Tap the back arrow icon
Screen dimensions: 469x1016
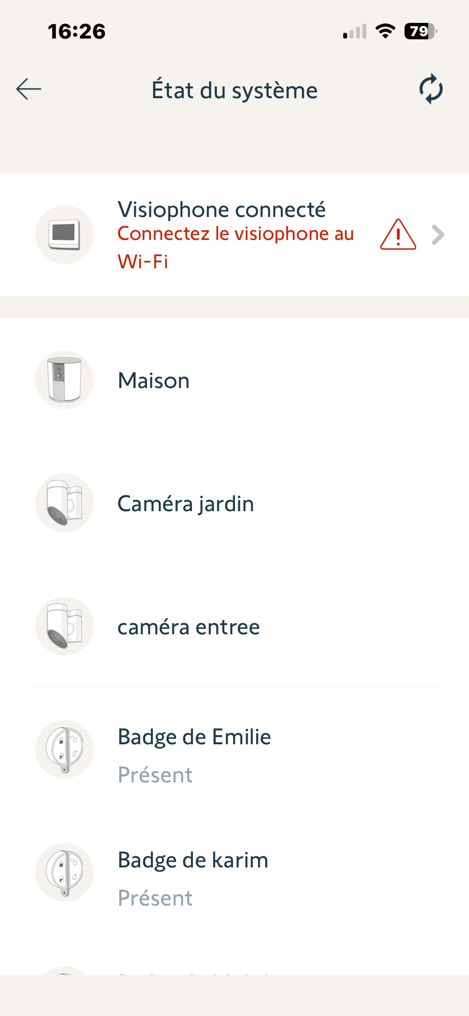(x=28, y=89)
